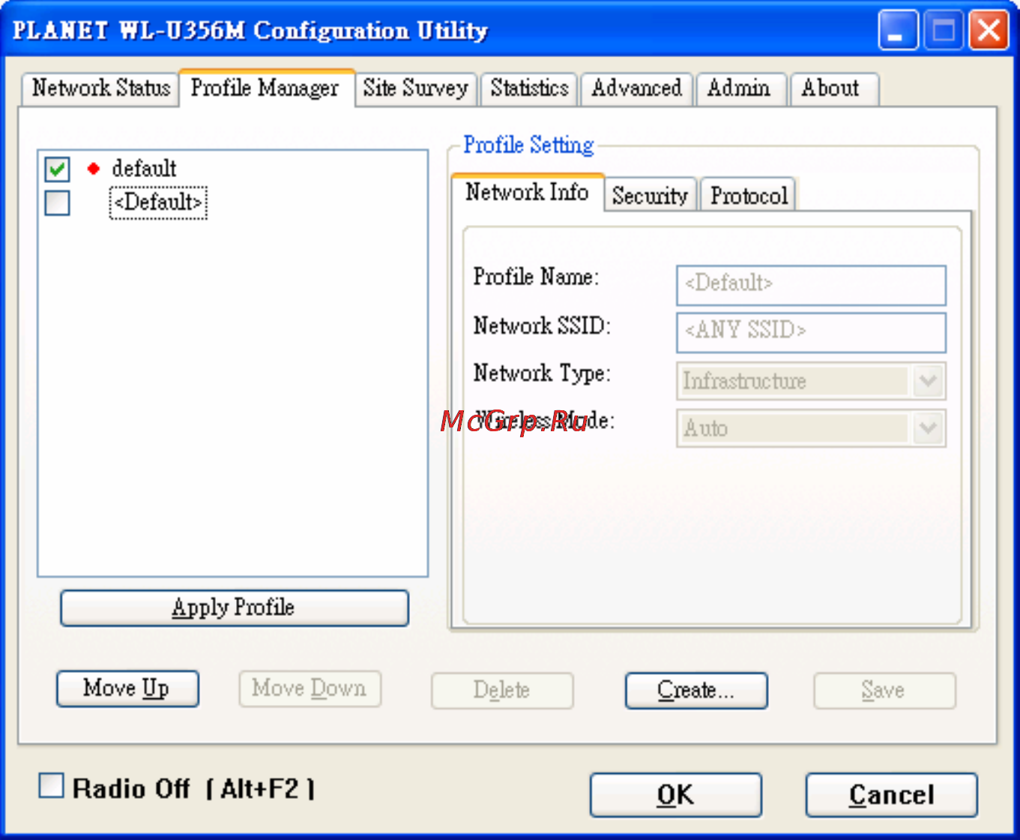The height and width of the screenshot is (840, 1020).
Task: Select the Network Info sub-tab
Action: [x=527, y=193]
